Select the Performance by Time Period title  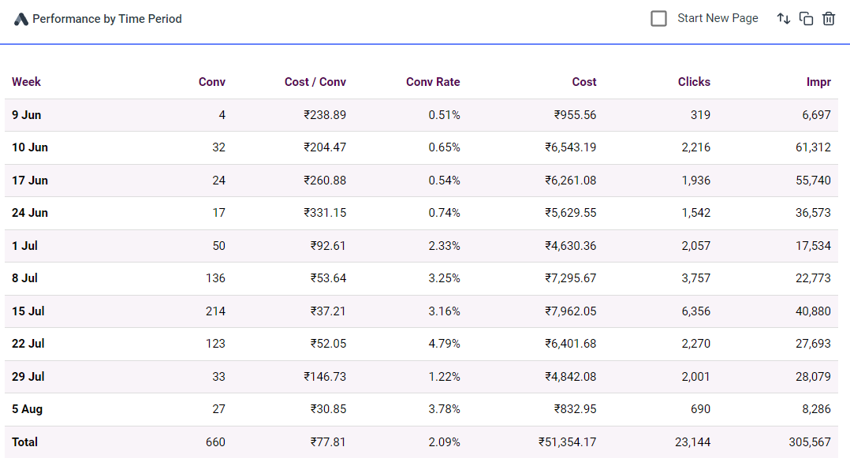click(107, 19)
